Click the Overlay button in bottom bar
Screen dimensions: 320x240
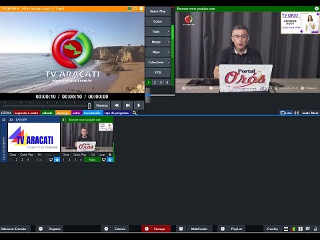pos(273,229)
